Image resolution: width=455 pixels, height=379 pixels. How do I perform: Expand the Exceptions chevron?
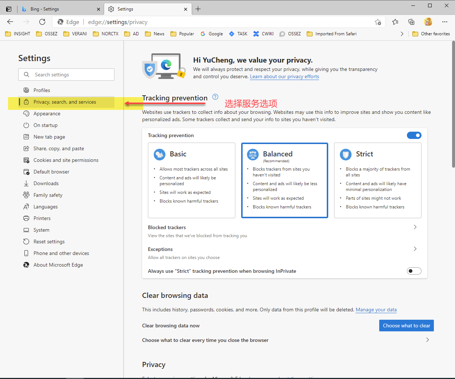point(415,249)
